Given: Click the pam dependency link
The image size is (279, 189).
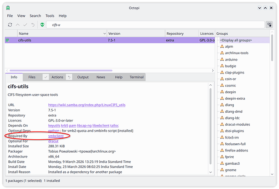Looking at the screenshot, I should (x=73, y=126).
